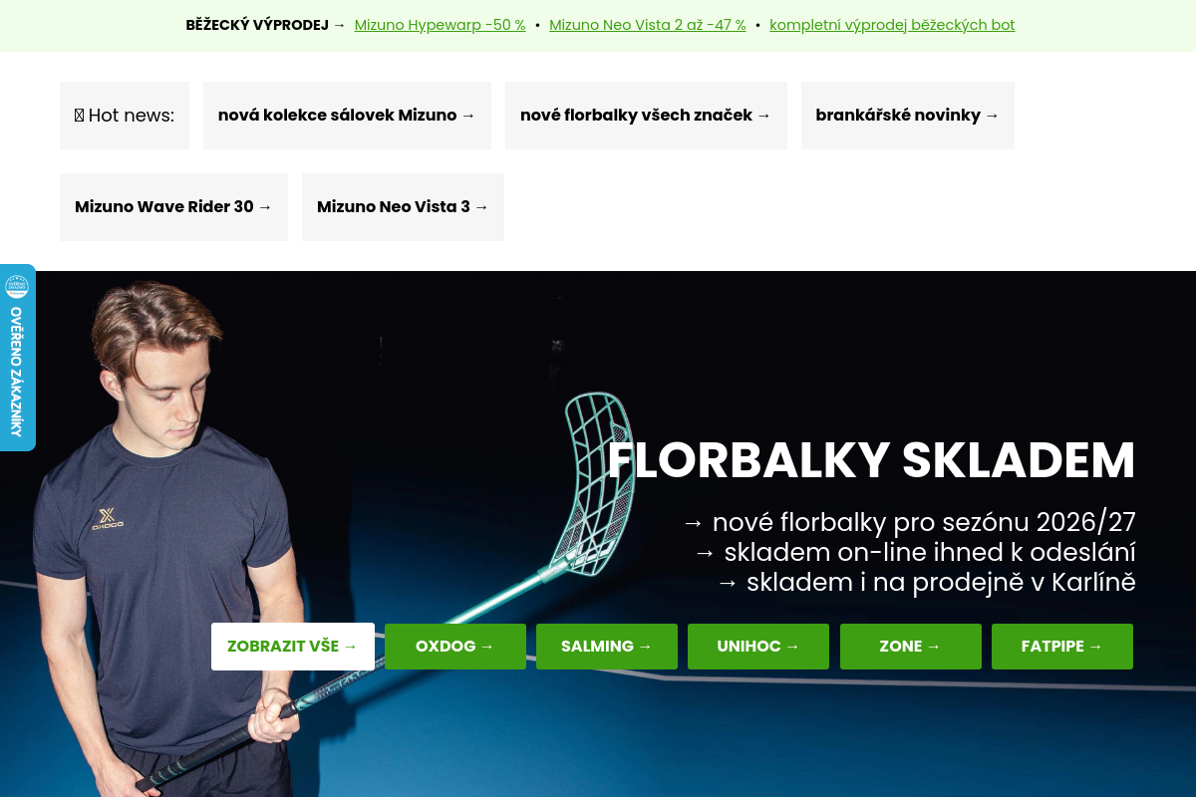Open the Mizuno Neo Vista 2 až -47 % link

[x=648, y=25]
